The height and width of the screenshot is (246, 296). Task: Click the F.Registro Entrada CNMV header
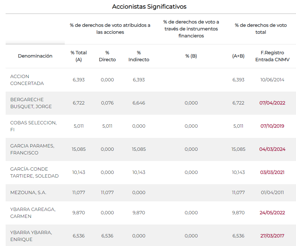click(272, 56)
